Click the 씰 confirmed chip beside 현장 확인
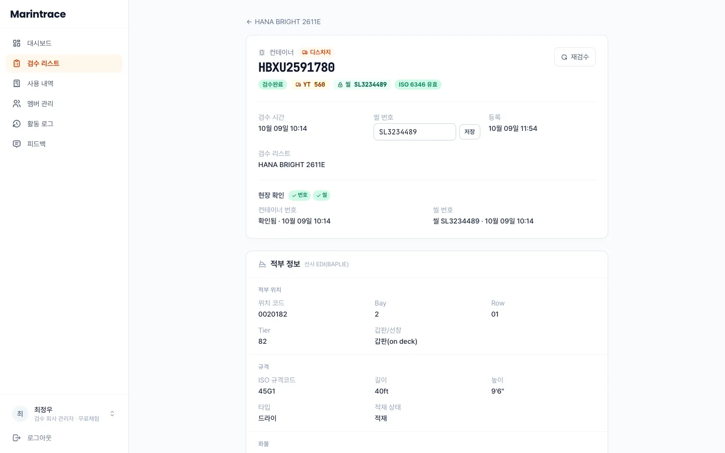 click(x=322, y=195)
